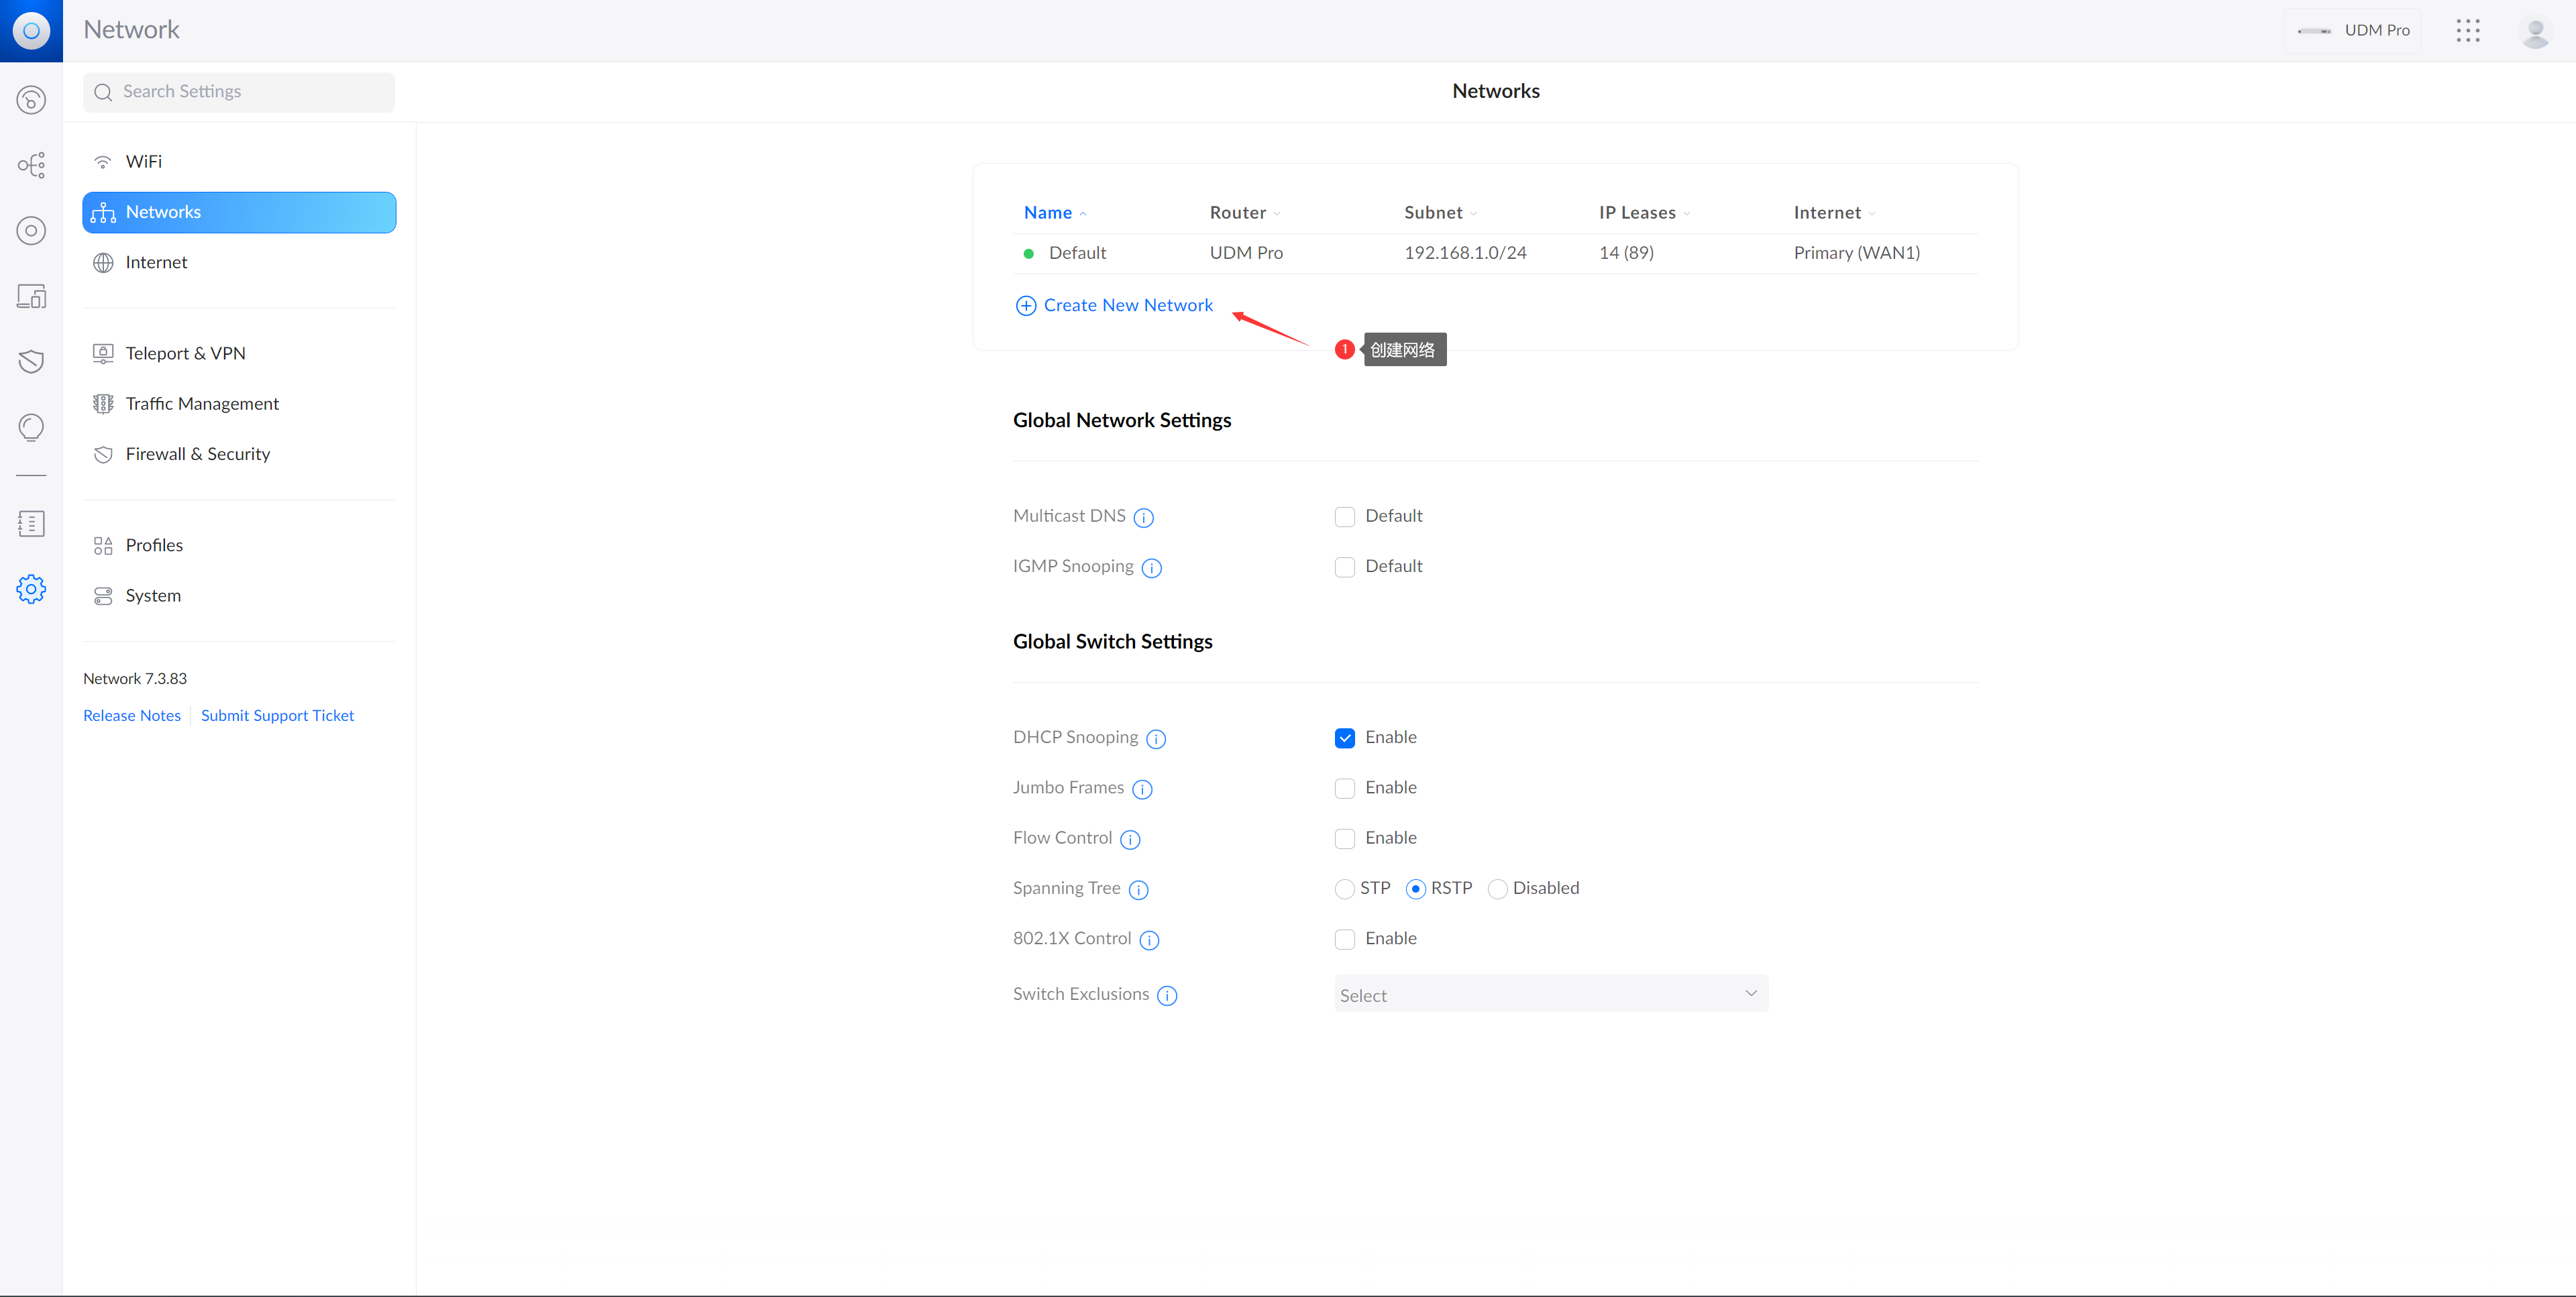Select Disabled spanning tree option

pos(1497,889)
